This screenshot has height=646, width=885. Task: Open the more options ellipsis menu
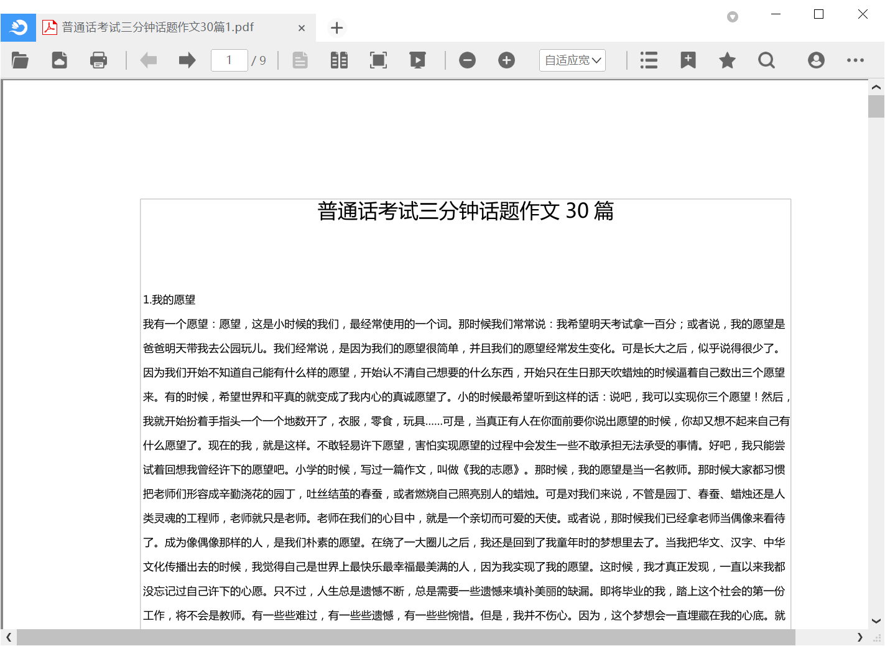tap(855, 60)
